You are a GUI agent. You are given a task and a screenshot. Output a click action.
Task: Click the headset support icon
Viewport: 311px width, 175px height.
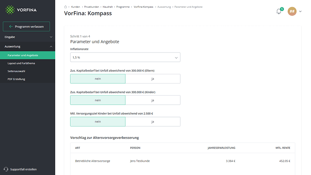6,169
